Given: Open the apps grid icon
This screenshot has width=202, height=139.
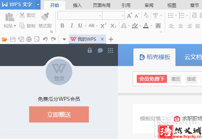Looking at the screenshot, I should click(111, 50).
